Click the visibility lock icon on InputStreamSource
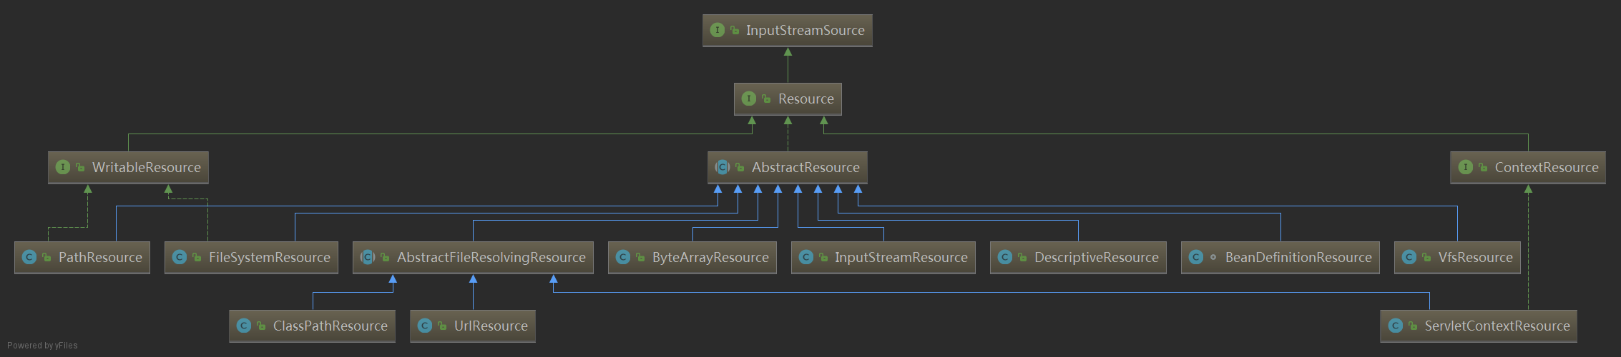Image resolution: width=1621 pixels, height=357 pixels. pyautogui.click(x=735, y=30)
